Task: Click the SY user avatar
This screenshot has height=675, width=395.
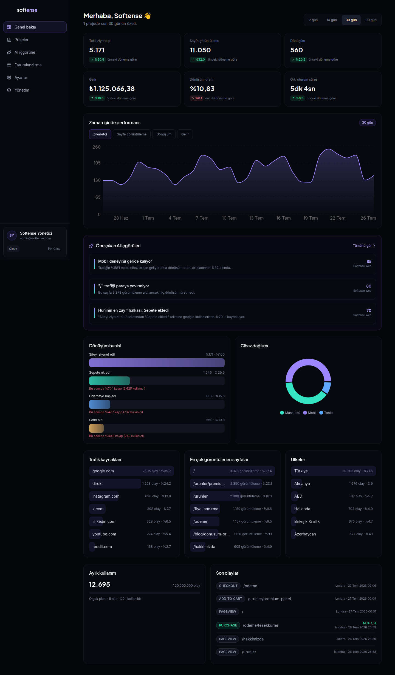Action: 12,236
